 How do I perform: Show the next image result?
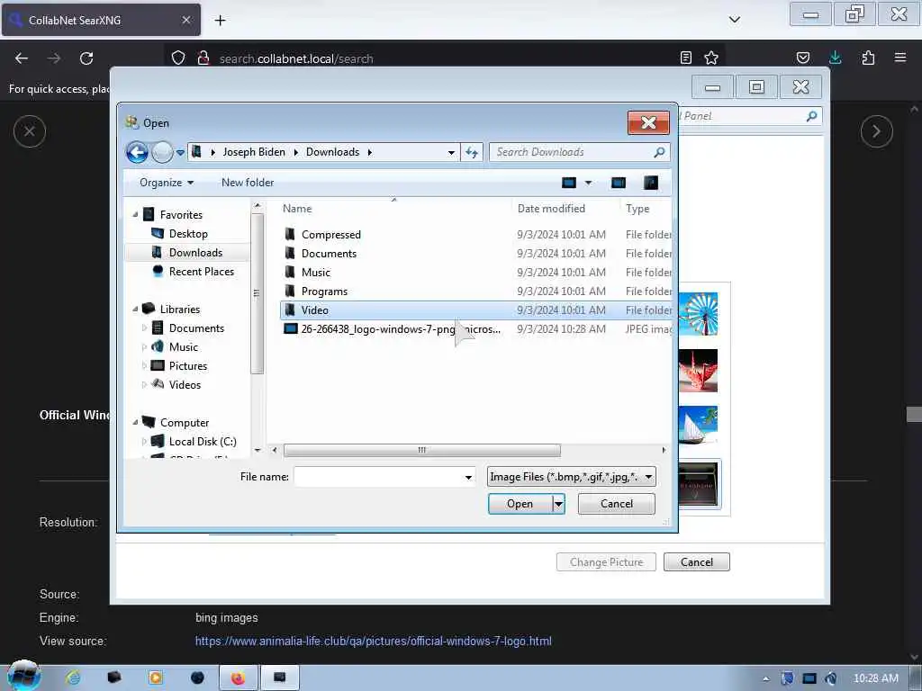[876, 131]
